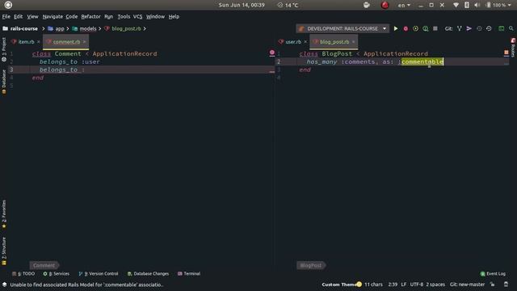Open the en keyboard layout dropdown
The height and width of the screenshot is (291, 517).
404,5
